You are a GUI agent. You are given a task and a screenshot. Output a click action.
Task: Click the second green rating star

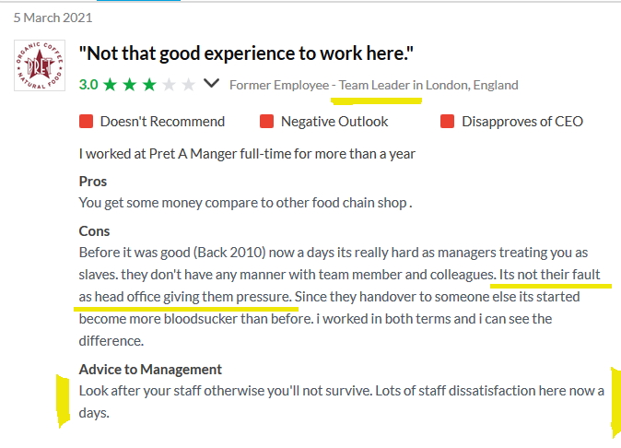tap(130, 85)
